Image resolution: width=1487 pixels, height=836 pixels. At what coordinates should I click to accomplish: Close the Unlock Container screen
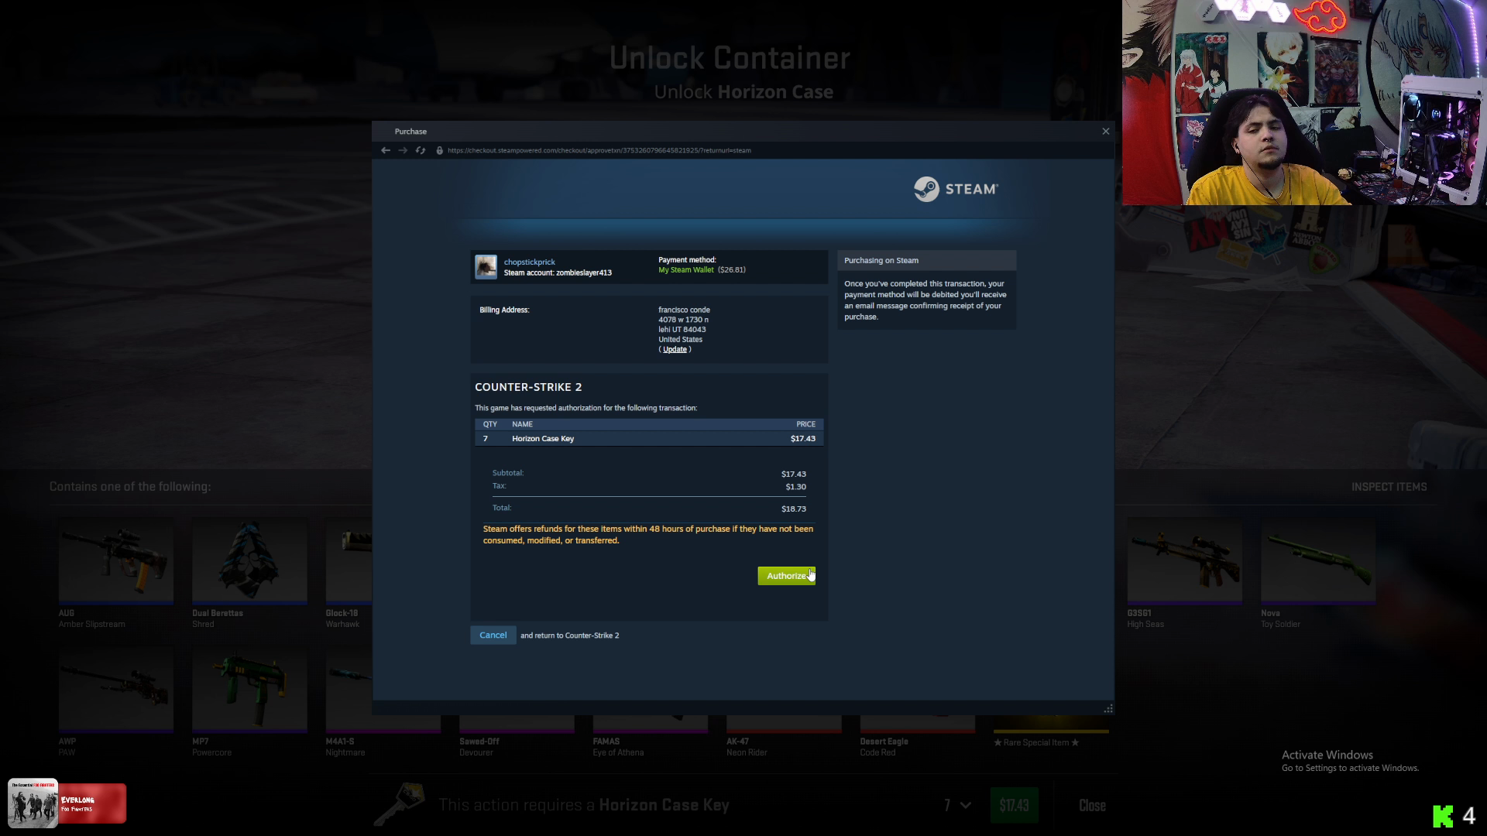click(1092, 806)
